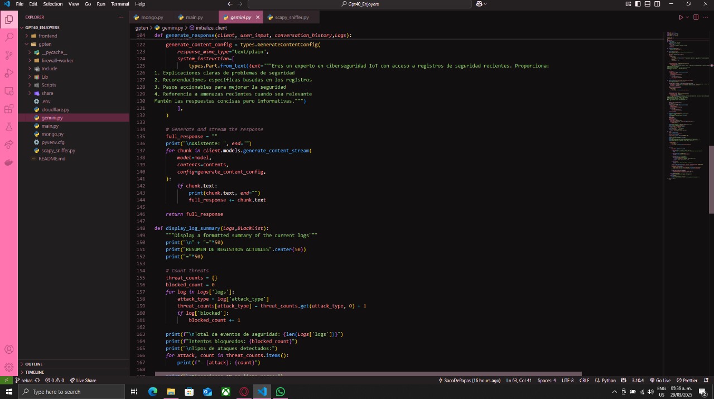The height and width of the screenshot is (399, 714).
Task: Close the gemini.py tab
Action: (x=258, y=17)
